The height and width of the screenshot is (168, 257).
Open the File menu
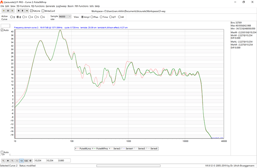(x=2, y=6)
